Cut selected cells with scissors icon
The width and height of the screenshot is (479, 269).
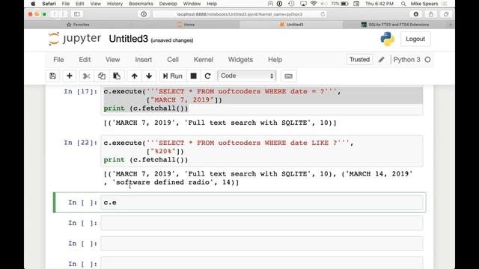pyautogui.click(x=87, y=76)
